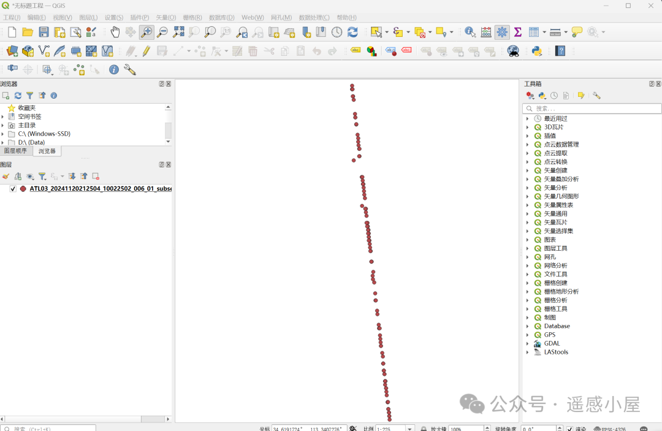This screenshot has width=662, height=431.
Task: Click the Browser panel scroll down arrow
Action: 168,142
